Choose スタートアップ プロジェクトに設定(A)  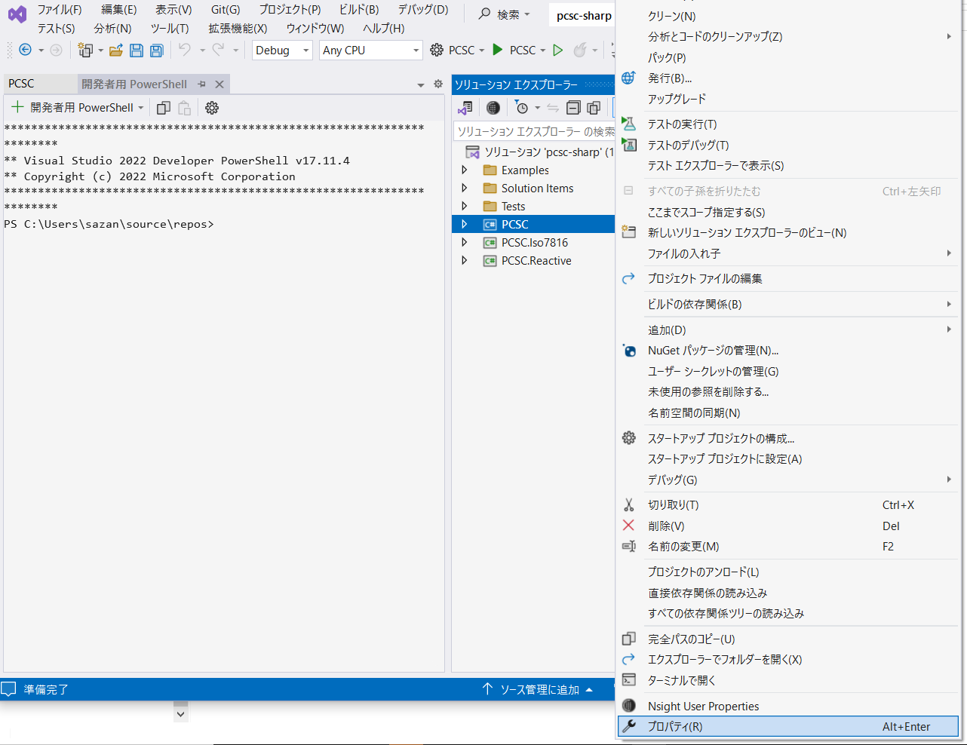(x=787, y=459)
